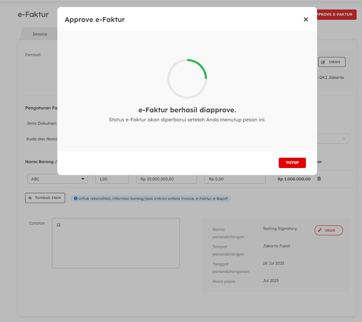Switch to the Invoice tab
The image size is (362, 322).
click(40, 34)
